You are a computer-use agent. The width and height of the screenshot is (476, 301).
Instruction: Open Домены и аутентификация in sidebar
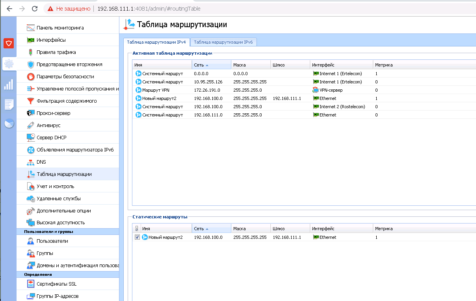pyautogui.click(x=68, y=266)
